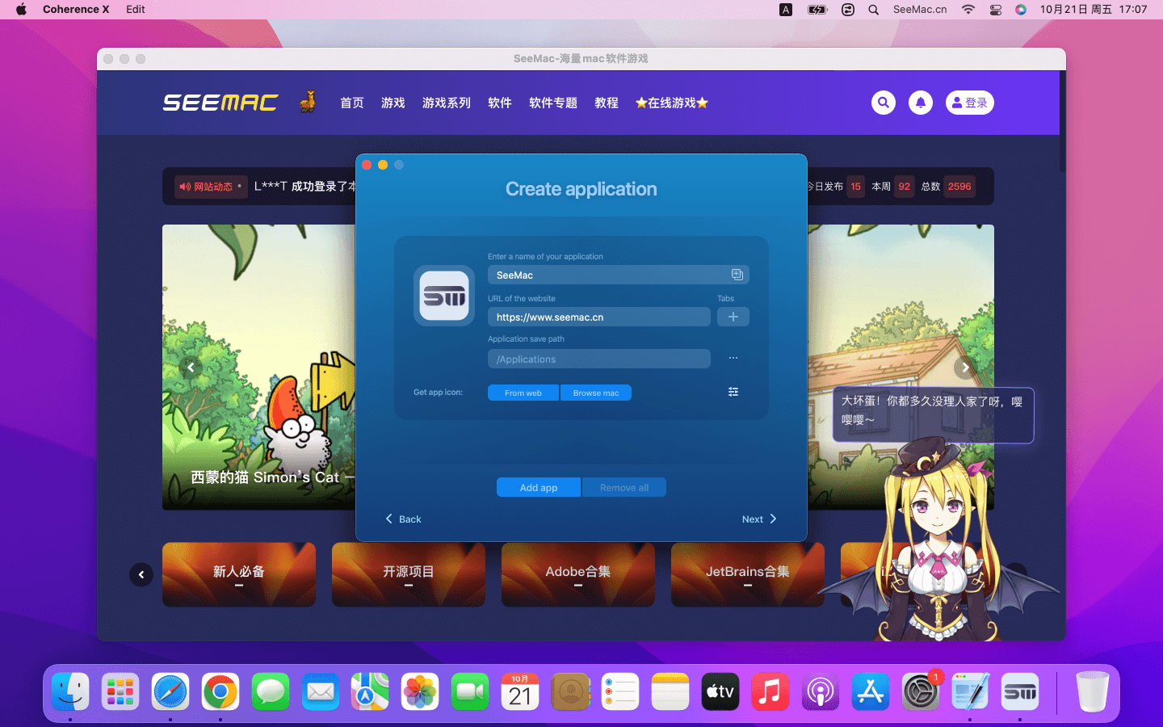Open Wi-Fi status in menu bar

pos(968,10)
